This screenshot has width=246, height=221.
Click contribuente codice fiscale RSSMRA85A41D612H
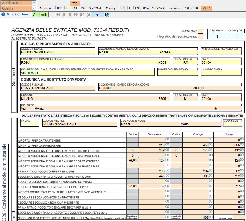click(x=80, y=124)
